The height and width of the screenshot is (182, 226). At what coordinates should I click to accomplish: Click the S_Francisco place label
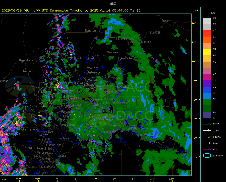pyautogui.click(x=99, y=55)
